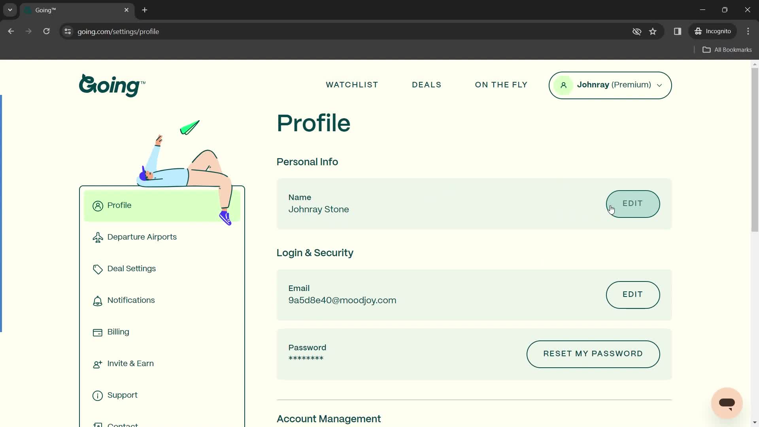Click the page refresh button

(x=46, y=31)
